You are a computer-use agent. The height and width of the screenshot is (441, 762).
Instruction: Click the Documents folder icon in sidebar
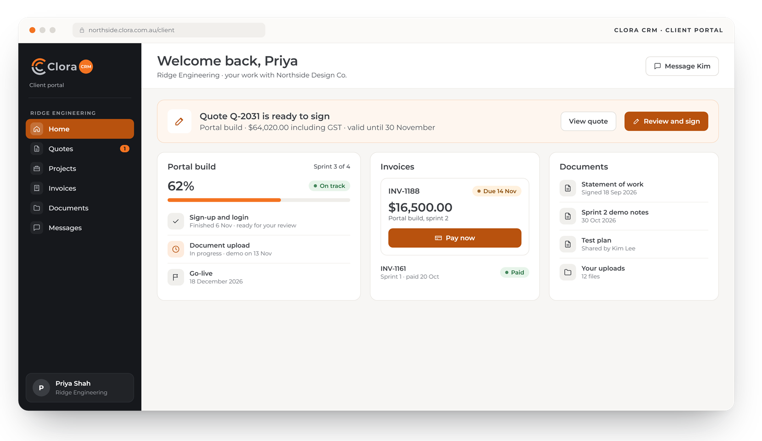37,208
